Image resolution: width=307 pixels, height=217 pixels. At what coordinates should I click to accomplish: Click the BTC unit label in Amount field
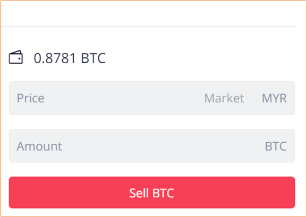coord(276,146)
